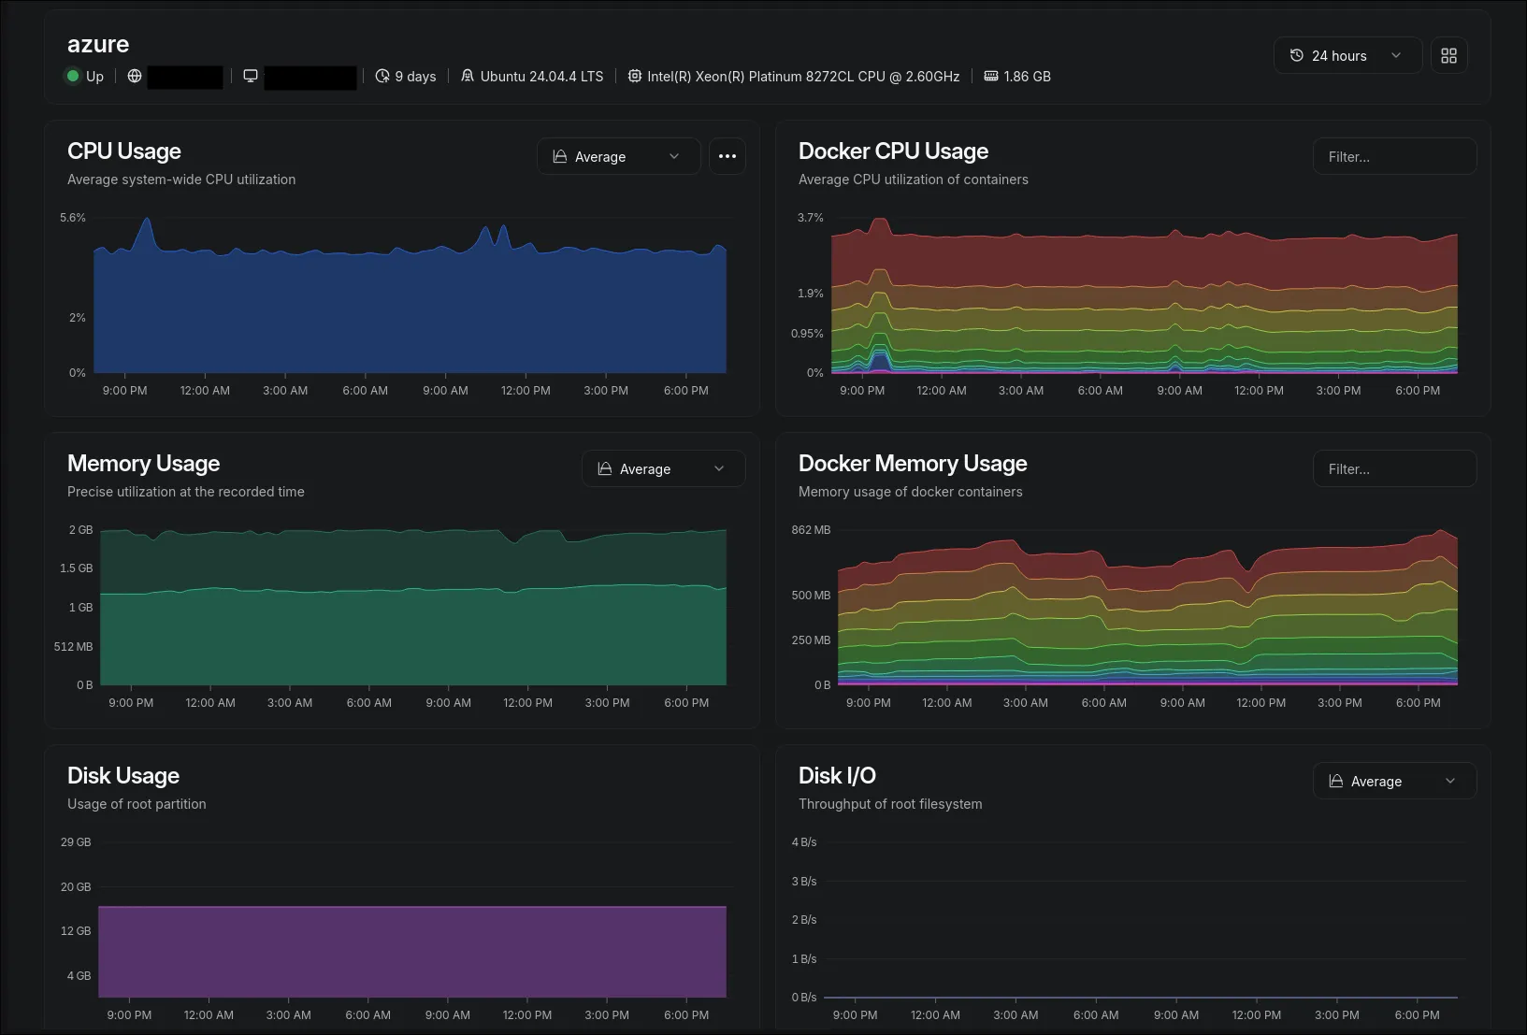Click the history clock icon in time selector
Viewport: 1527px width, 1035px height.
point(1296,56)
